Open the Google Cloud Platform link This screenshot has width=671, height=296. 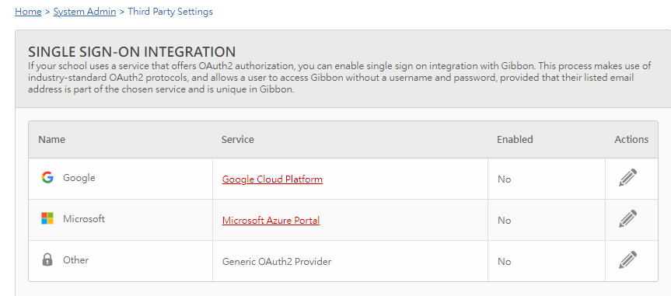(272, 179)
